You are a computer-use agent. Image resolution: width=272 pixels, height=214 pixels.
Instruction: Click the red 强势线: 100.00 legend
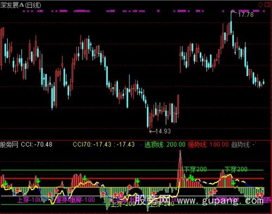[208, 144]
